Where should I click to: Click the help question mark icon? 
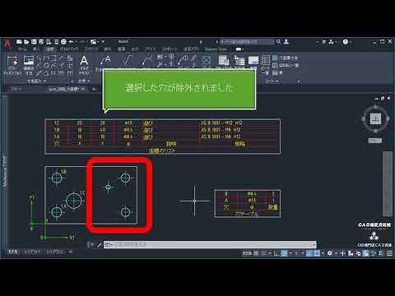coord(346,42)
